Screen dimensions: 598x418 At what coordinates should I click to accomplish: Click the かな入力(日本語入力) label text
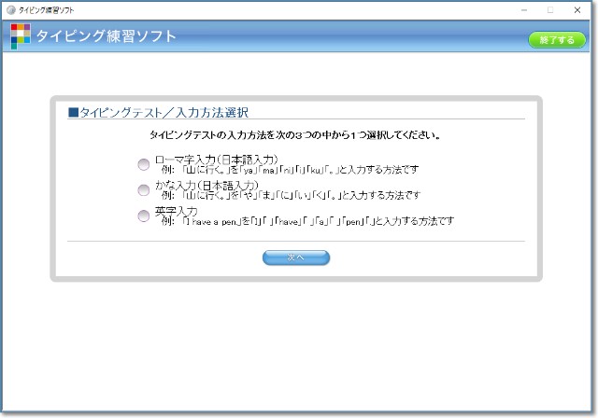click(x=206, y=185)
